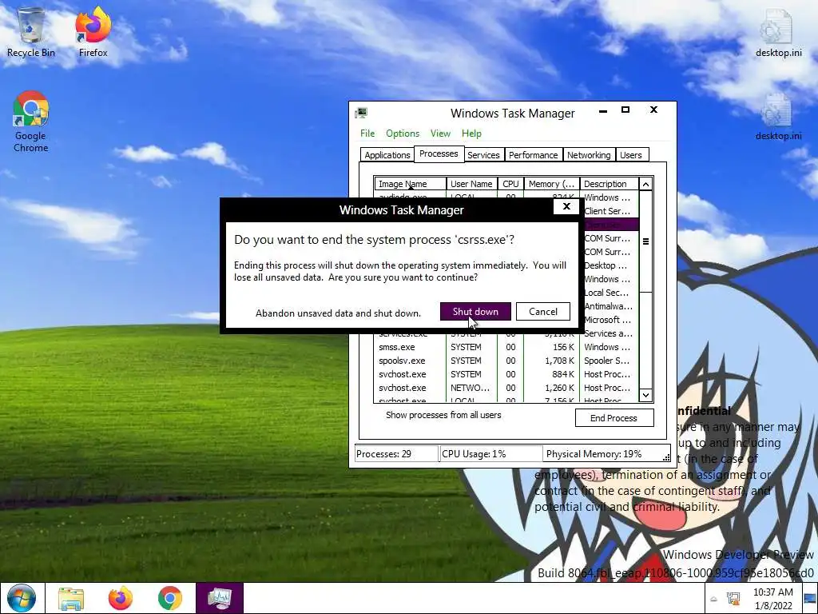Screen dimensions: 818x614
Task: Open the Google Chrome desktop shortcut
Action: tap(31, 122)
